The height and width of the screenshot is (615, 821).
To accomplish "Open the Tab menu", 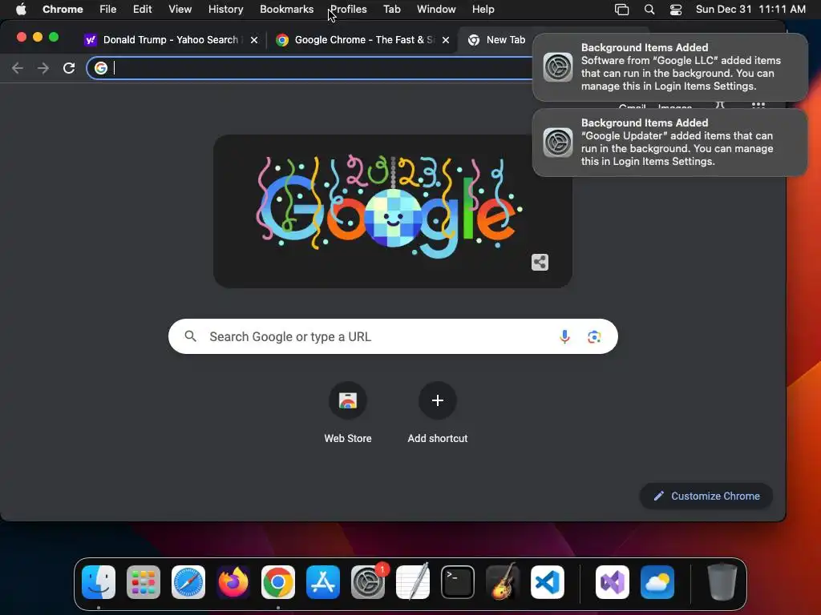I will point(391,10).
